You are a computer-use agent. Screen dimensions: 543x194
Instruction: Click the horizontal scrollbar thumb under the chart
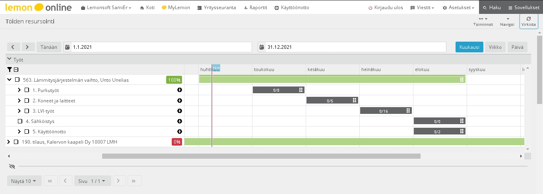[x=261, y=156]
